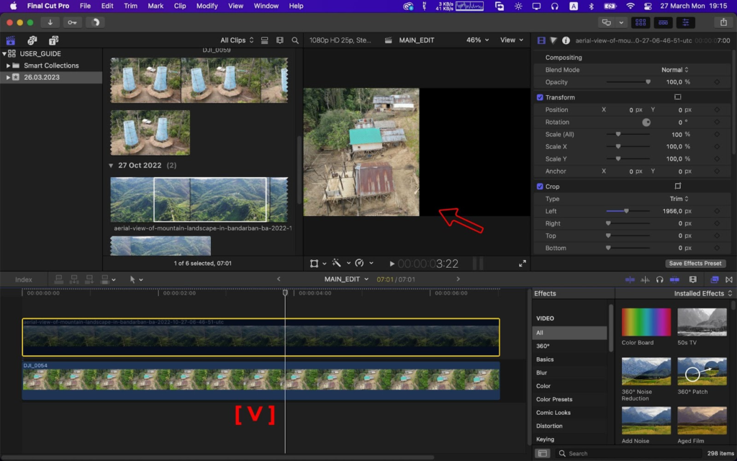Show or hide Effects browser icon
Screen dimensions: 737x461
pos(715,279)
